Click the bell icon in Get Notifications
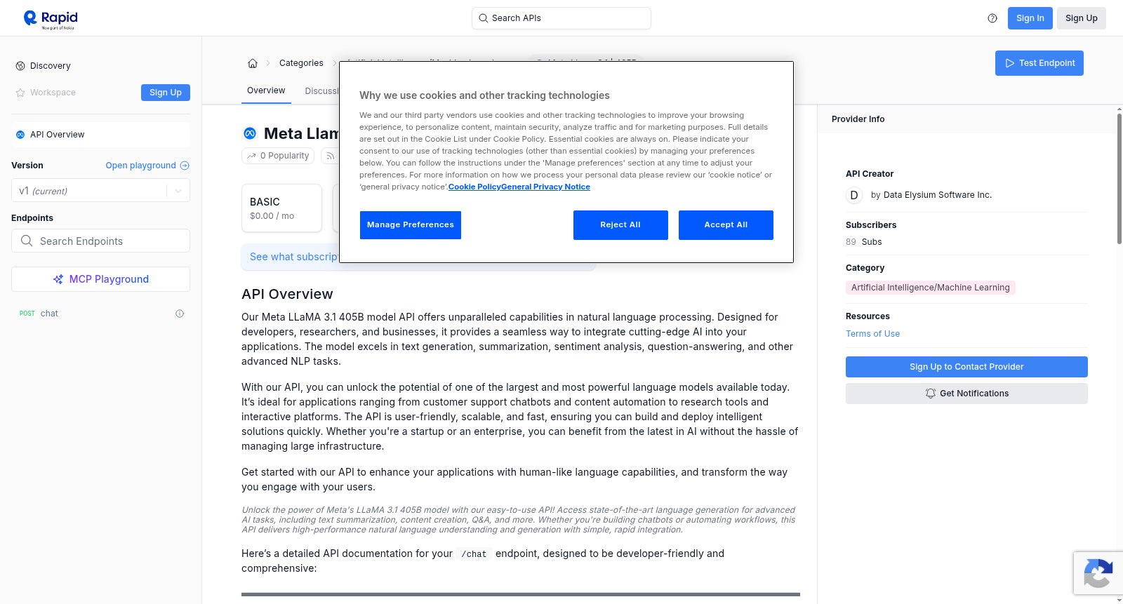 tap(931, 394)
